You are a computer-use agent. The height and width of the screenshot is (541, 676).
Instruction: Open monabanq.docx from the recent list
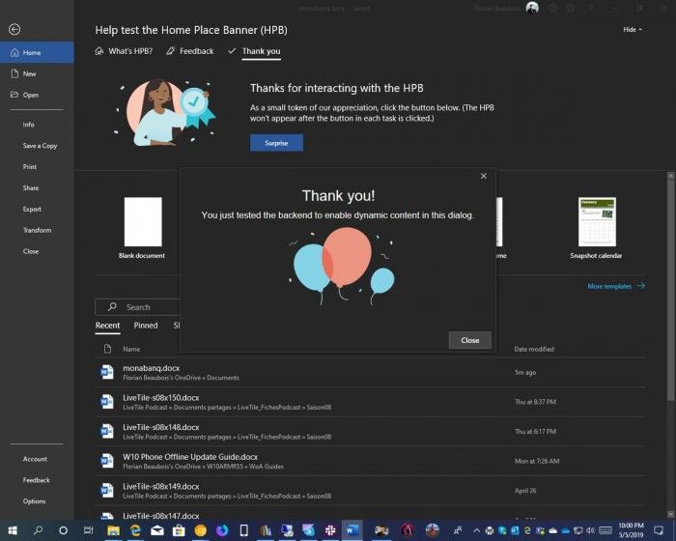coord(370,373)
